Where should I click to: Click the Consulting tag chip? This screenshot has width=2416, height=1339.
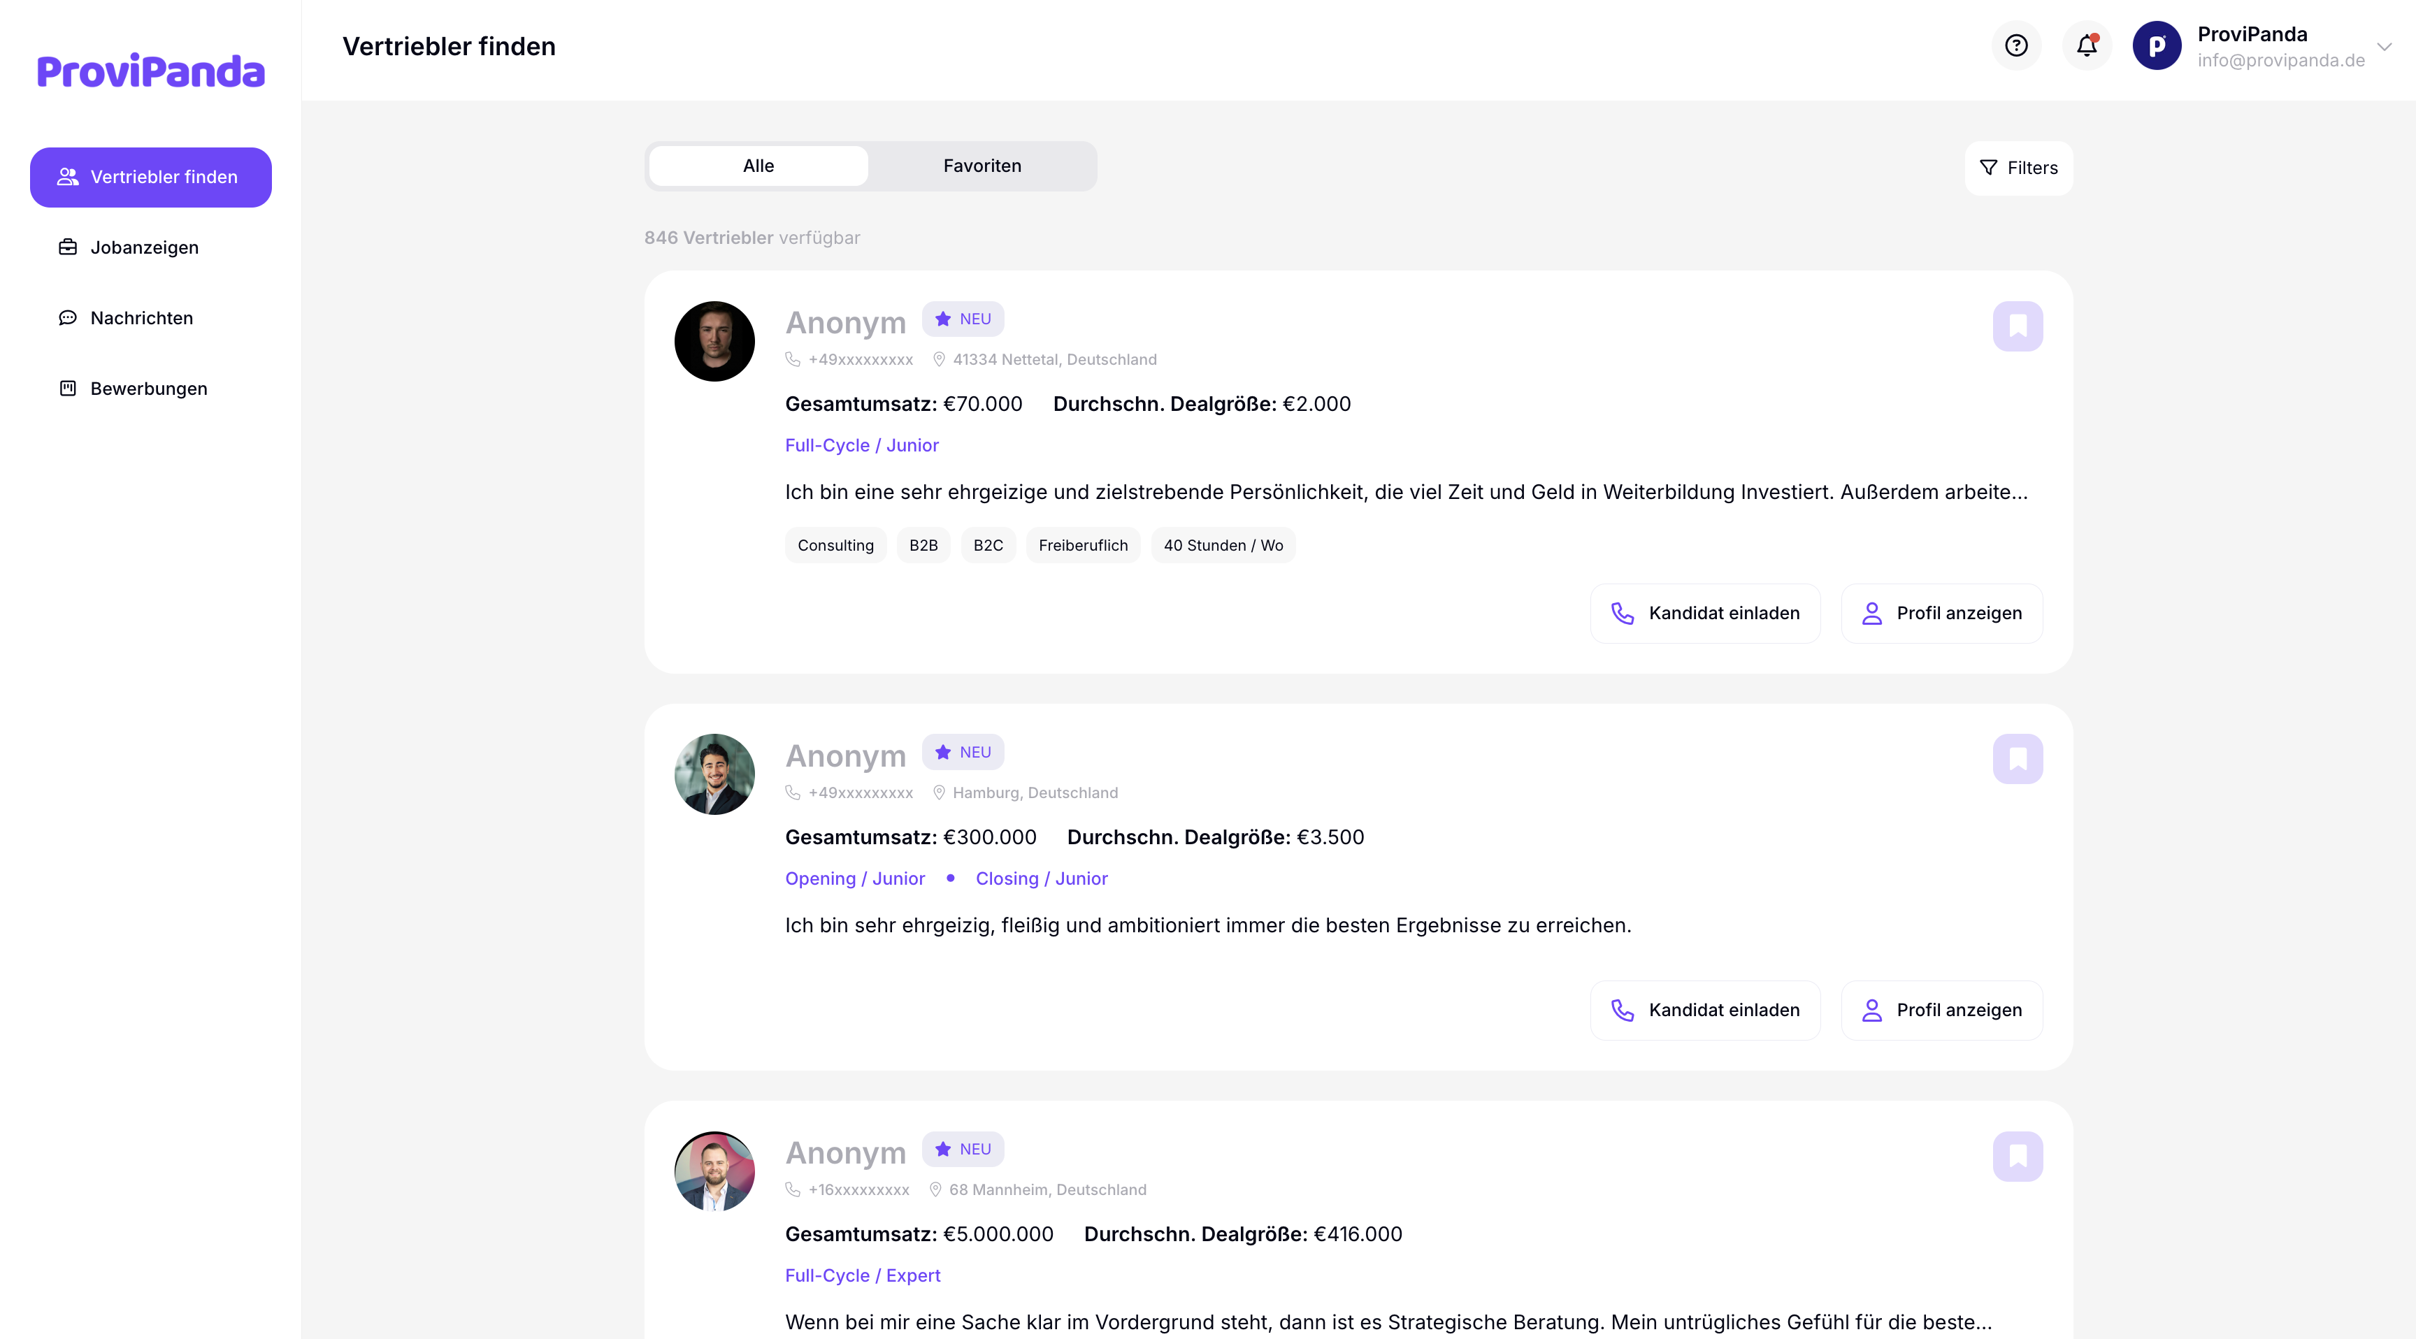(835, 546)
